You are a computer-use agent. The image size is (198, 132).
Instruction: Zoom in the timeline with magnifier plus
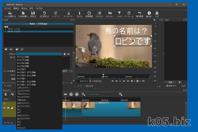click(x=121, y=94)
